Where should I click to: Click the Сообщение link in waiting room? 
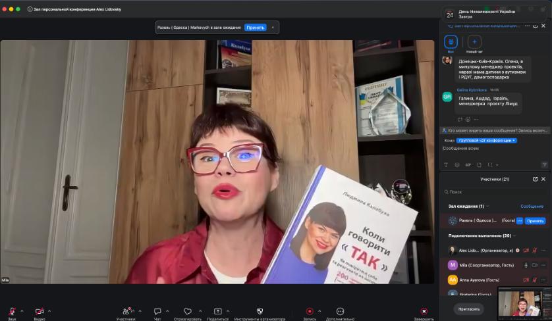pos(532,207)
